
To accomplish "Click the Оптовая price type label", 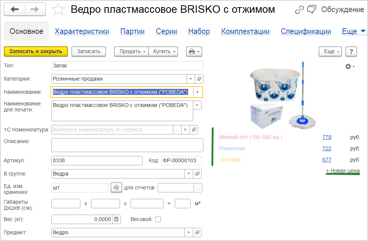I will [x=230, y=160].
